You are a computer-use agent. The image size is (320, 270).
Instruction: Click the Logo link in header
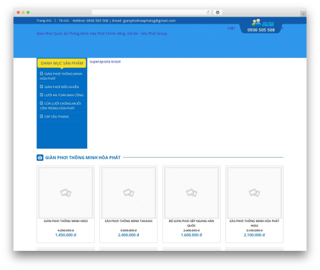pyautogui.click(x=232, y=27)
